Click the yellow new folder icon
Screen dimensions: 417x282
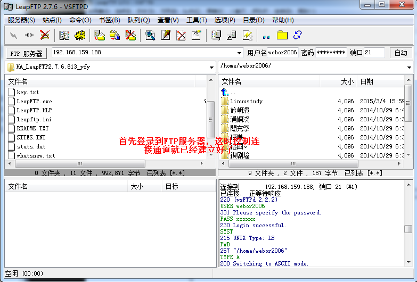282,35
